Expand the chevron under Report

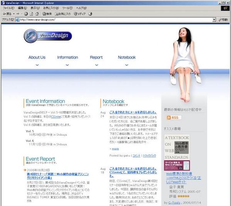[x=97, y=65]
